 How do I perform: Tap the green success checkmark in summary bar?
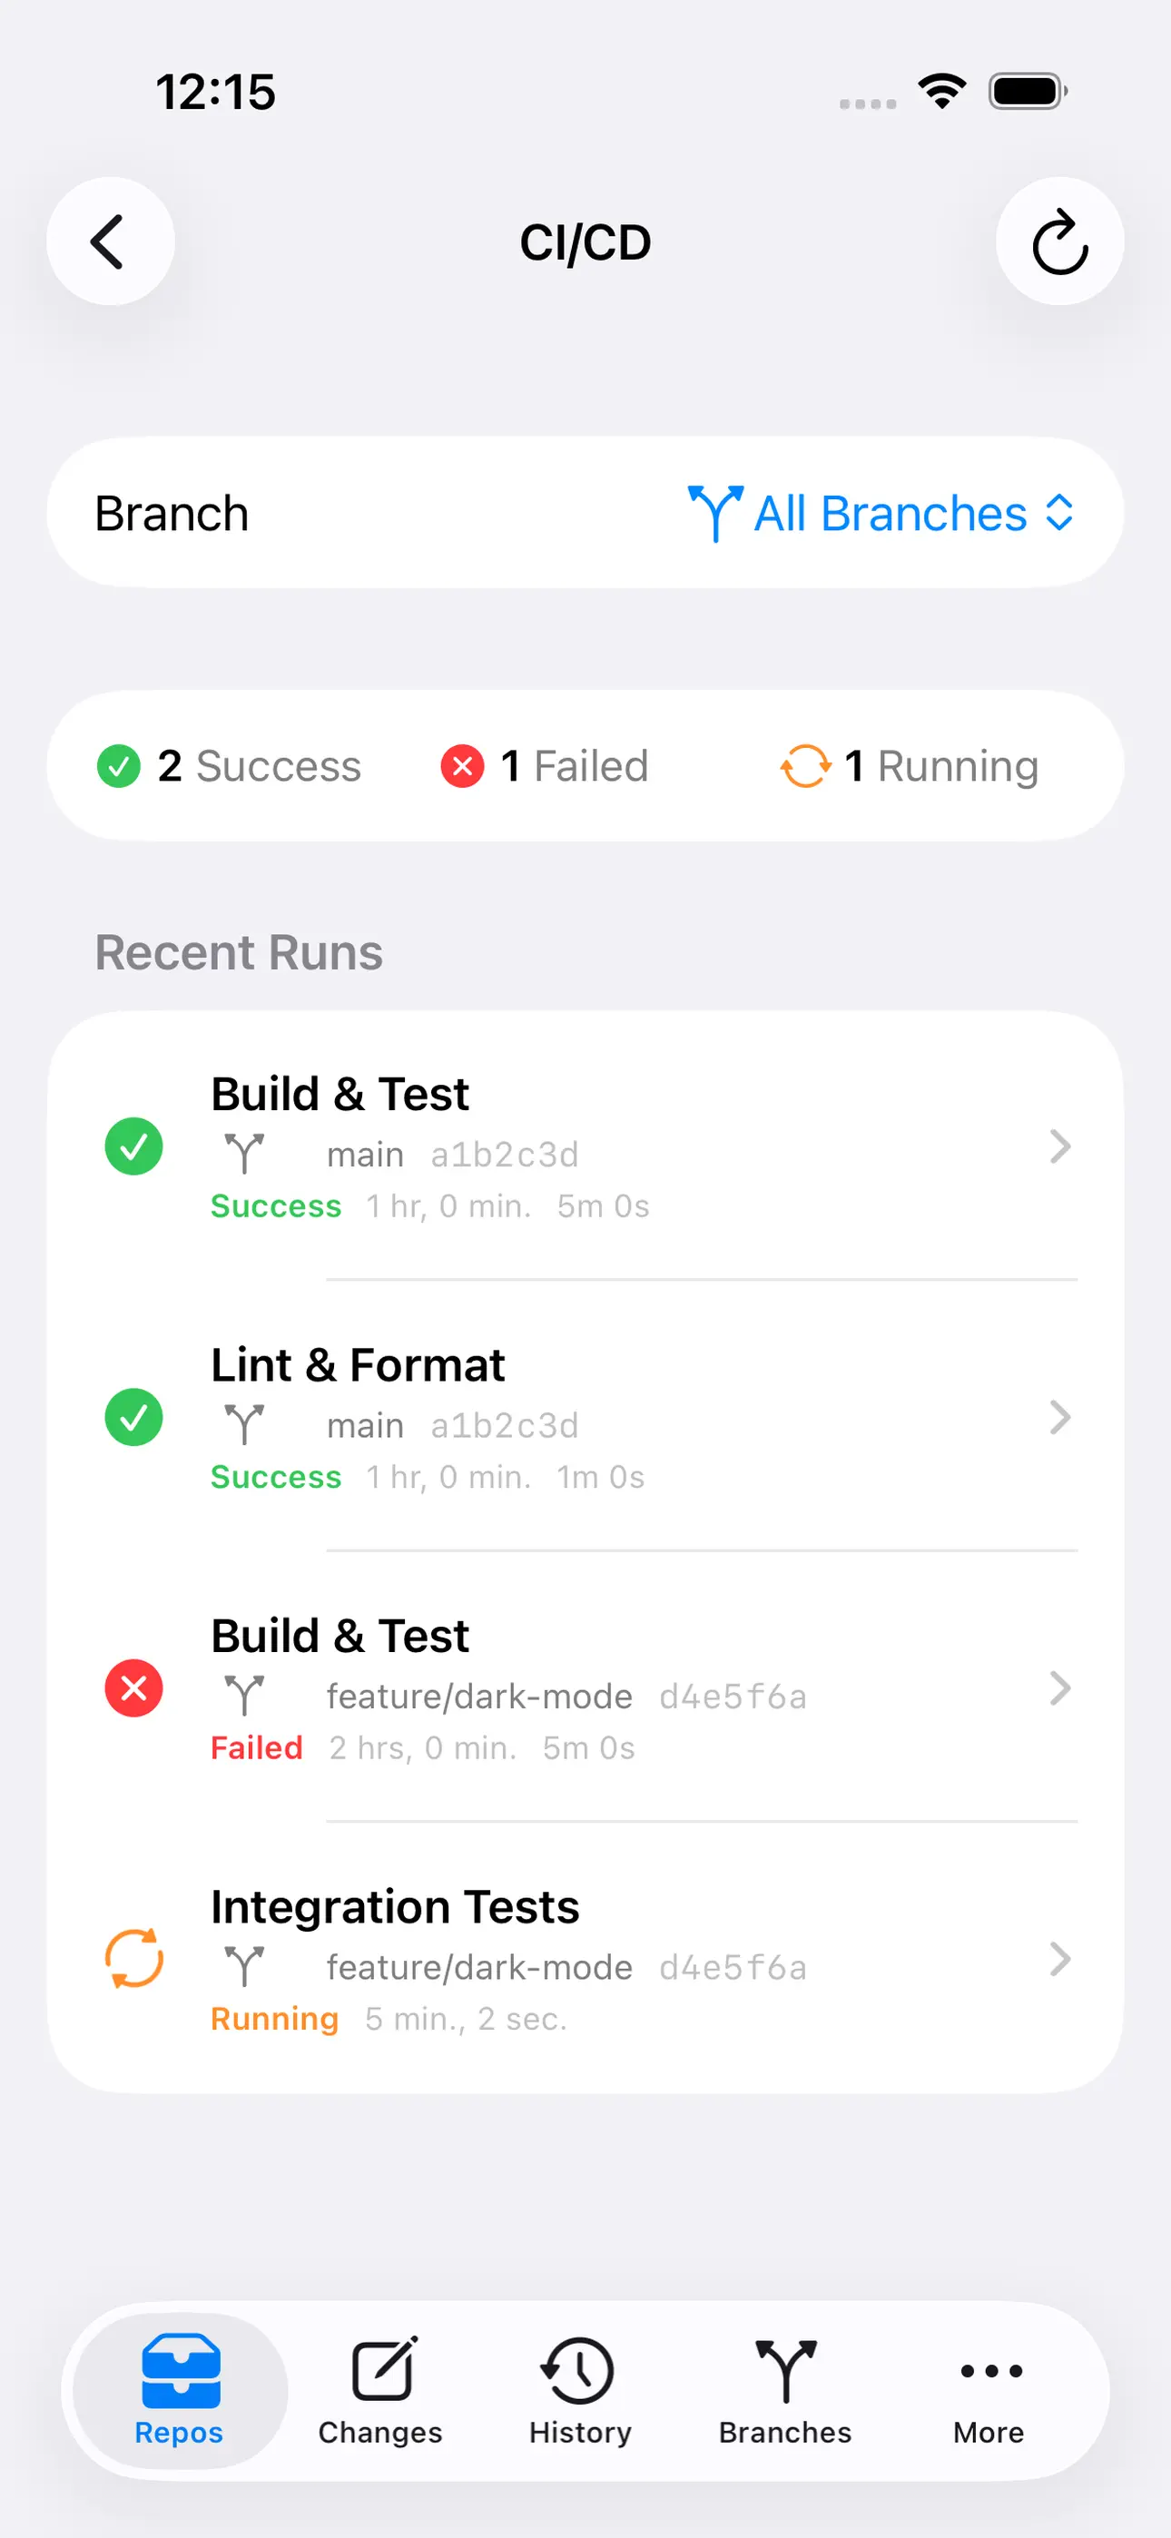(118, 765)
